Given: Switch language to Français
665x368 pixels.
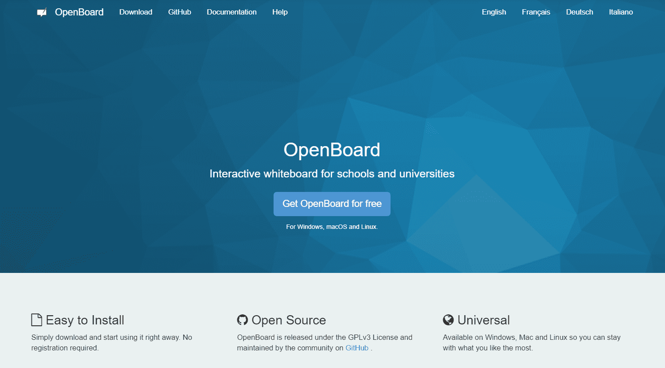Looking at the screenshot, I should click(x=536, y=12).
